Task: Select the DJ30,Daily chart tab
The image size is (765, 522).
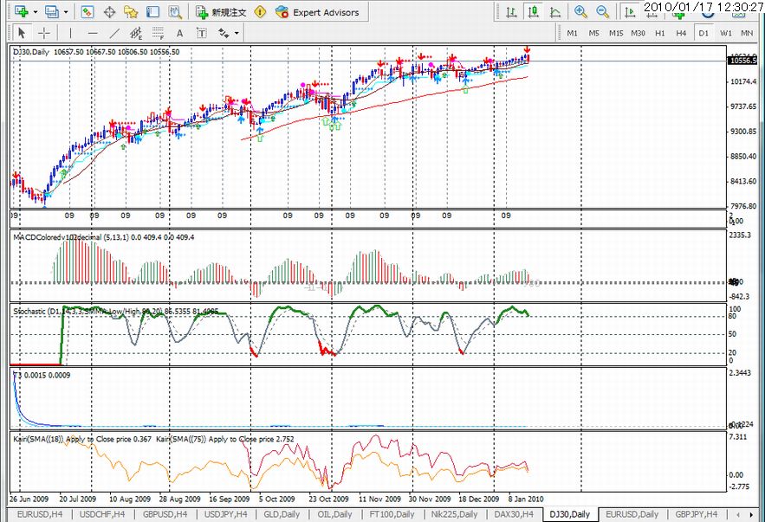Action: pyautogui.click(x=570, y=514)
